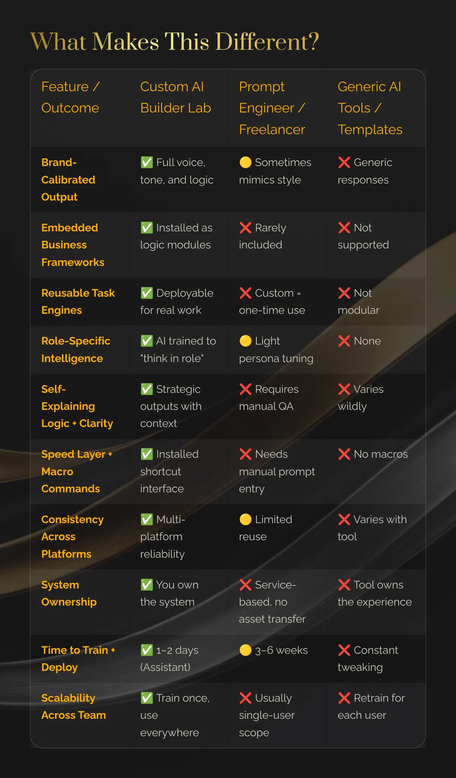Click the System Ownership row label
The image size is (456, 778).
[x=69, y=593]
